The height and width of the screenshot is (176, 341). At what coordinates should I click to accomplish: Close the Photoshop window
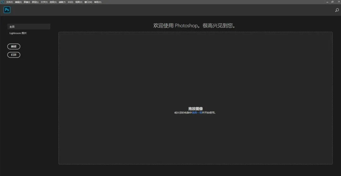click(338, 2)
